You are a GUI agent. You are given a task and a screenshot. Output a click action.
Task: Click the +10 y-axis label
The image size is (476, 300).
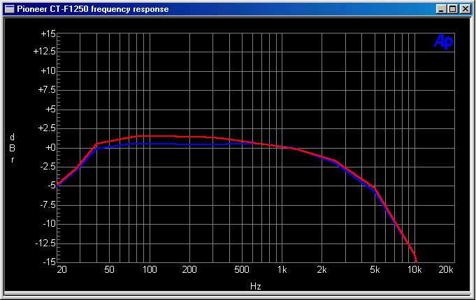pos(48,70)
